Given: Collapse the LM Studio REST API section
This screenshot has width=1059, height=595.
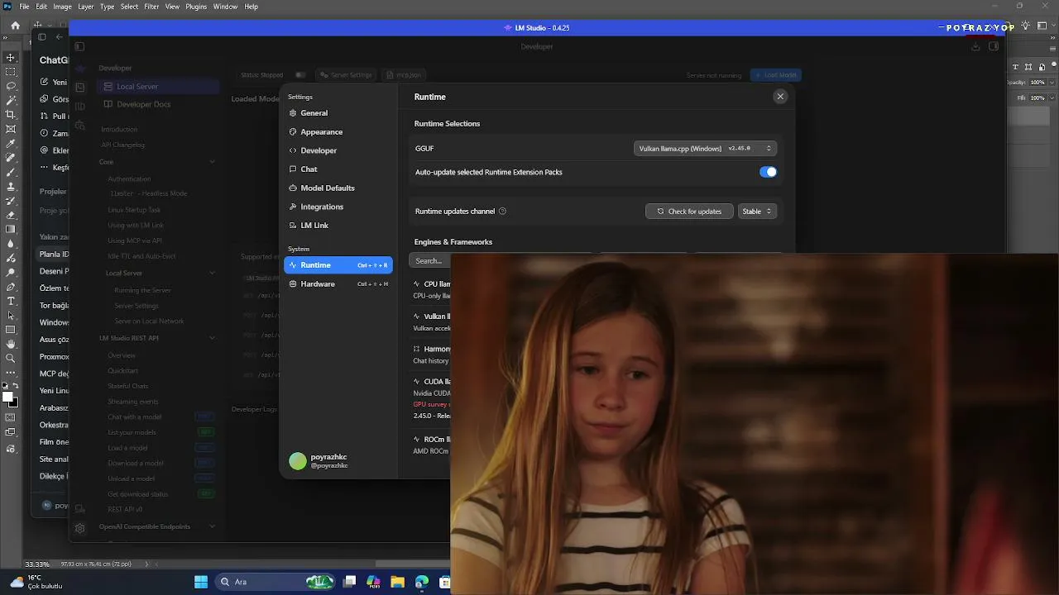Looking at the screenshot, I should coord(212,338).
